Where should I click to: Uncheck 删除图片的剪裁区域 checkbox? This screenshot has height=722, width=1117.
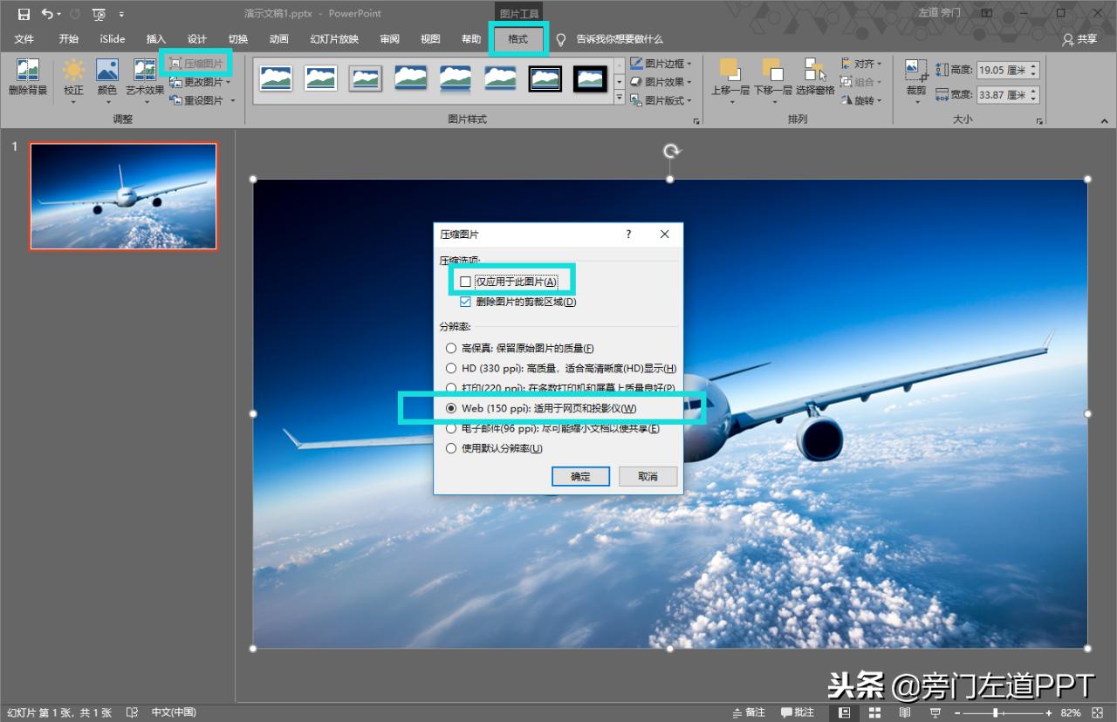tap(465, 302)
